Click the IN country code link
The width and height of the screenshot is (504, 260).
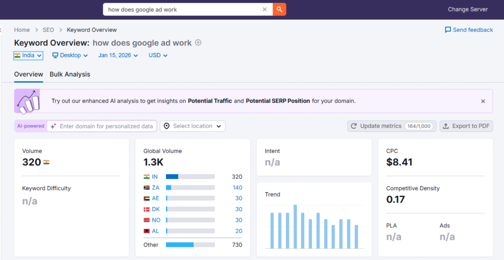pyautogui.click(x=155, y=176)
